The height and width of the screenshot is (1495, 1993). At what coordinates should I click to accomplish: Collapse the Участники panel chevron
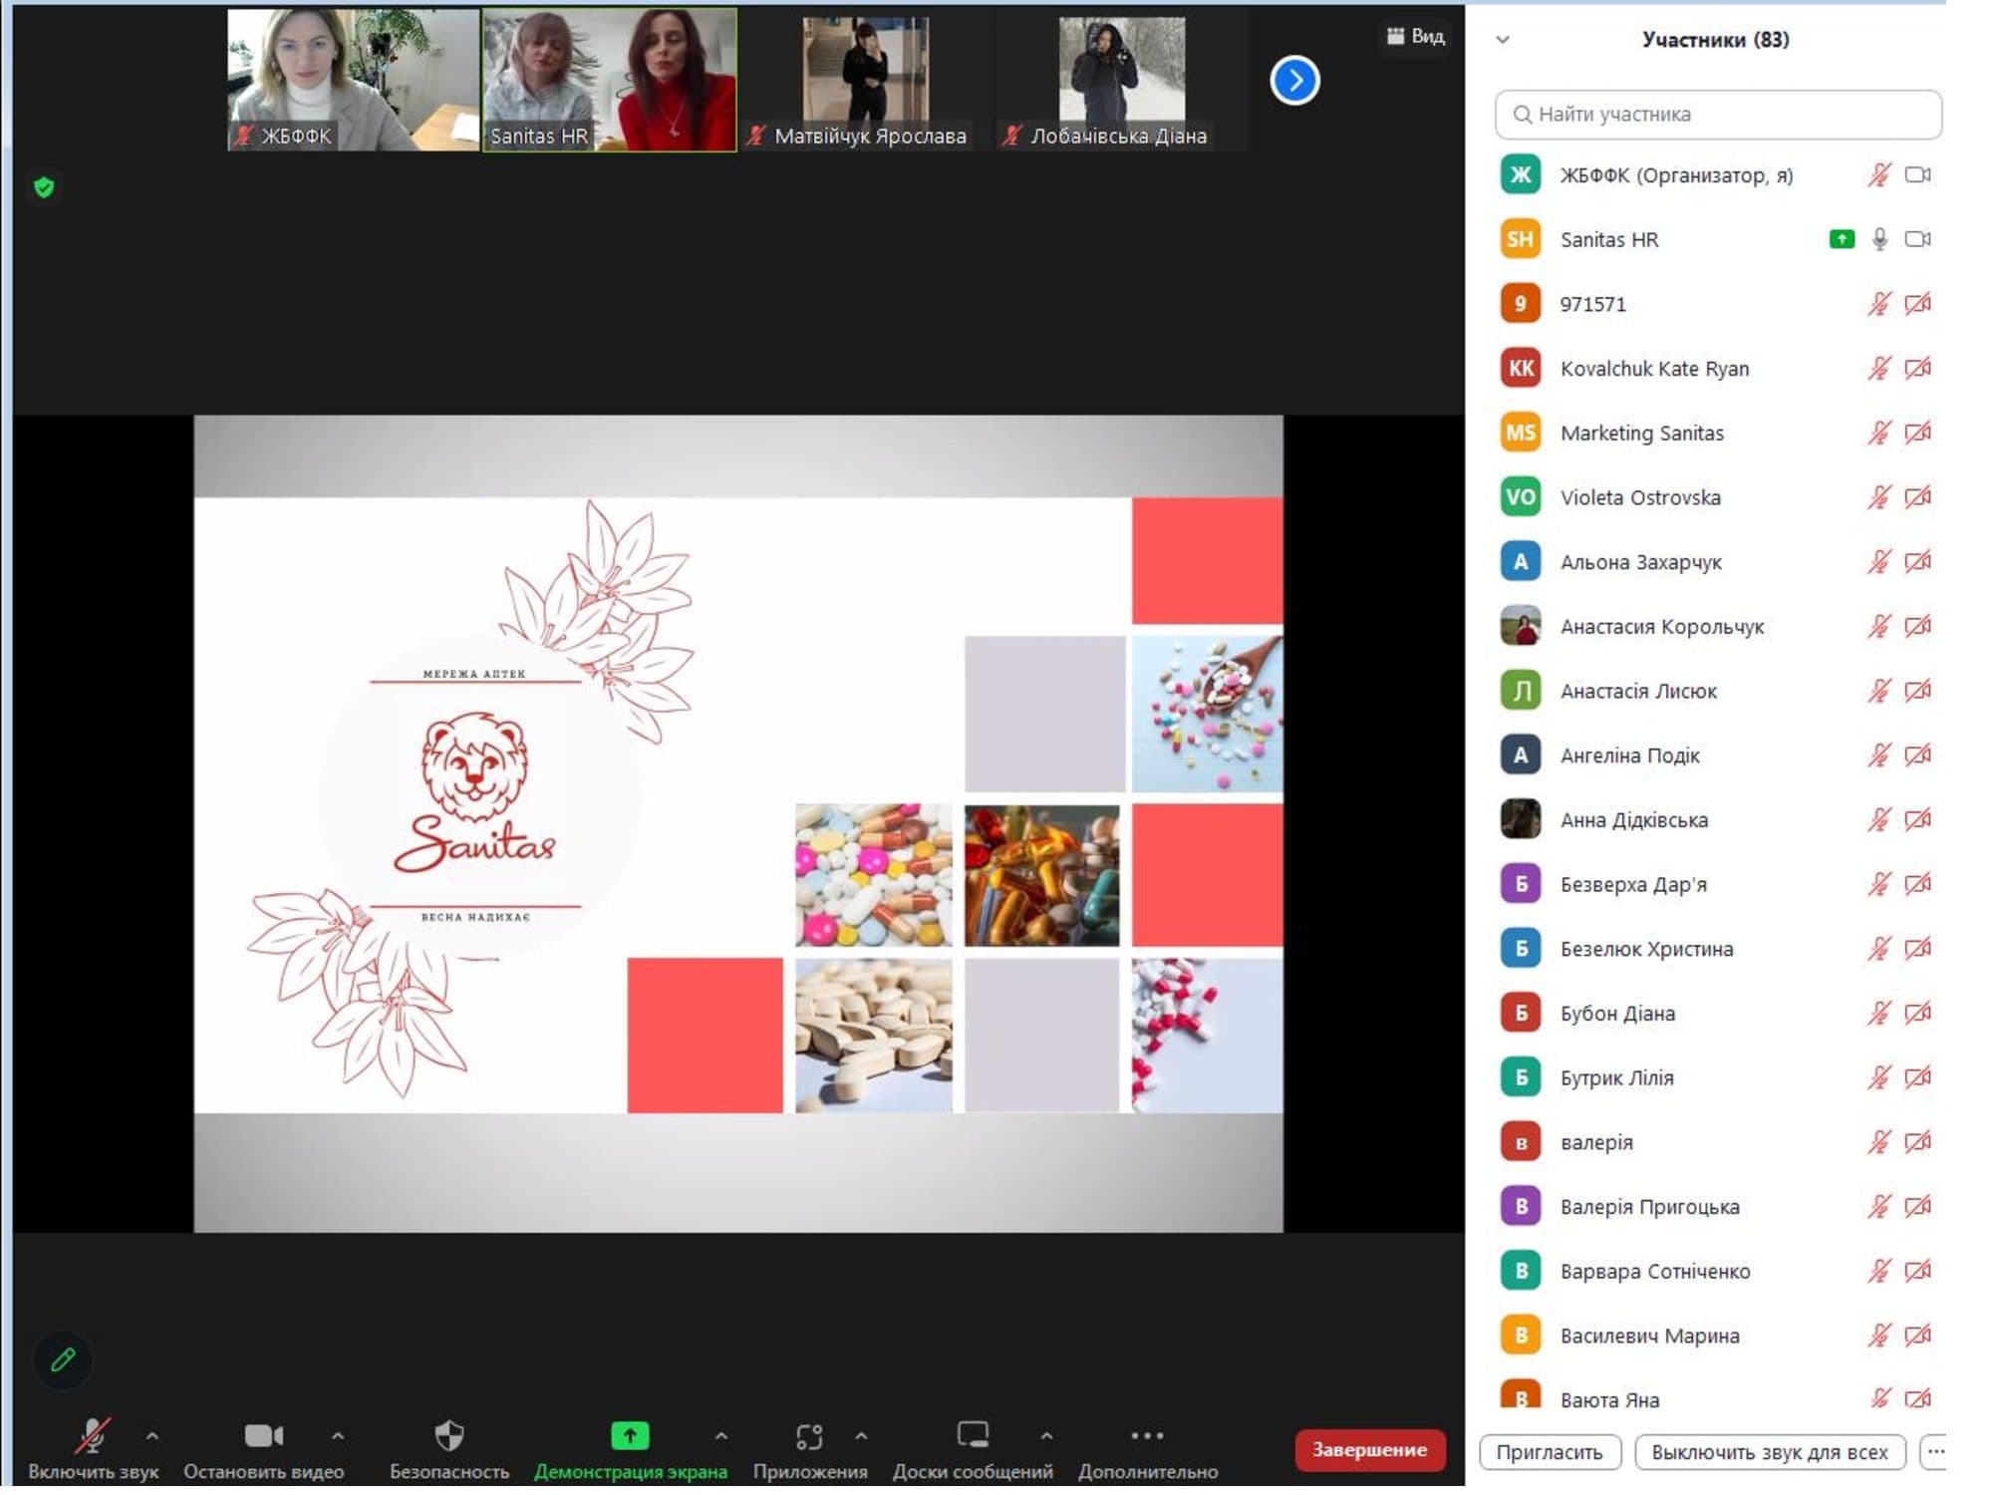pyautogui.click(x=1503, y=40)
